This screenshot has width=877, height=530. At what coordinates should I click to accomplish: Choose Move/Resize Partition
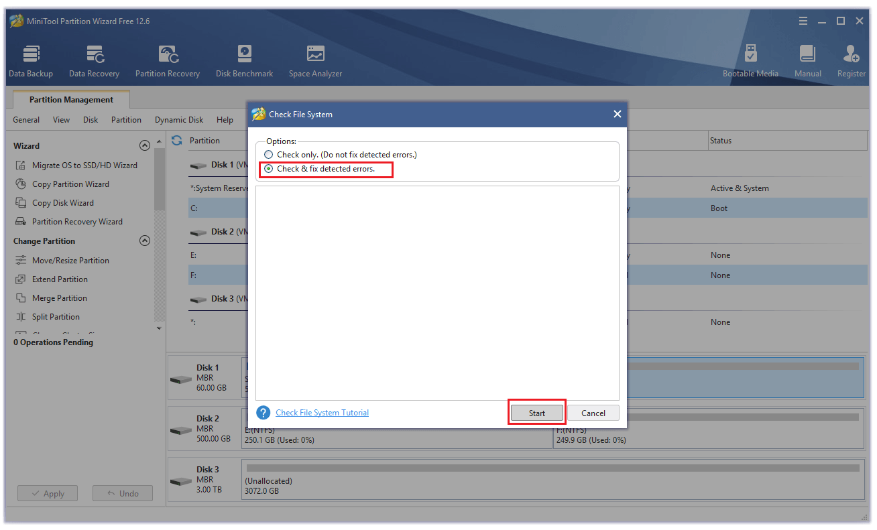(62, 260)
